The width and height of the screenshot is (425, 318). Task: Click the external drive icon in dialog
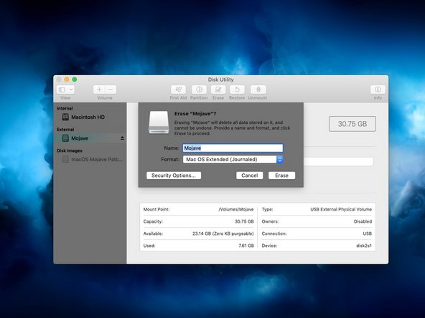[x=159, y=122]
